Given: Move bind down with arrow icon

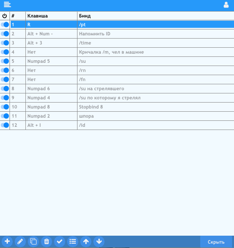Looking at the screenshot, I should pyautogui.click(x=99, y=241).
